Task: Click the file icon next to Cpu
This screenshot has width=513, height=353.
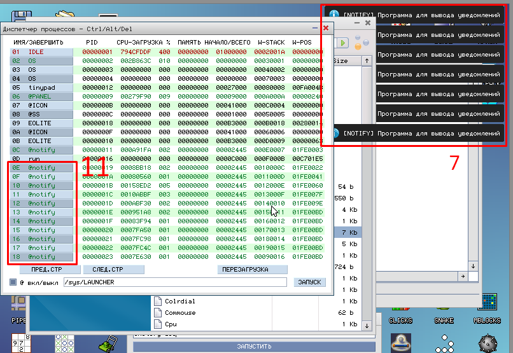Action: [158, 324]
